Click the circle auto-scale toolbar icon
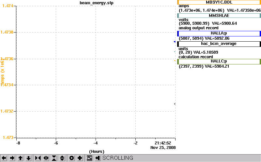The height and width of the screenshot is (162, 261). (x=71, y=158)
